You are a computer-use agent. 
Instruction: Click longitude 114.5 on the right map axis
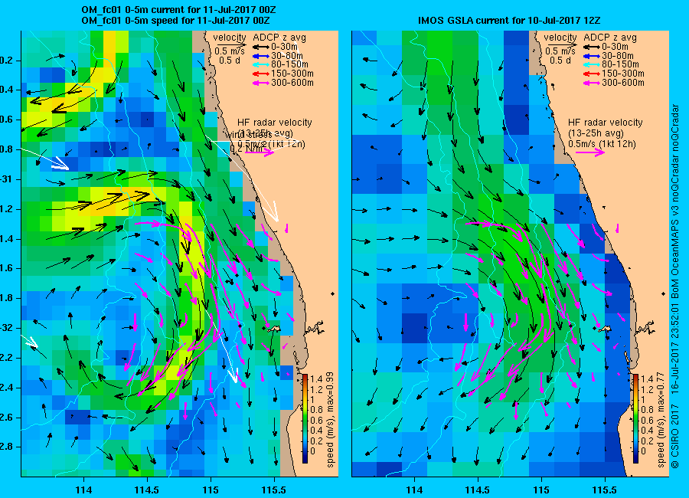(x=478, y=490)
